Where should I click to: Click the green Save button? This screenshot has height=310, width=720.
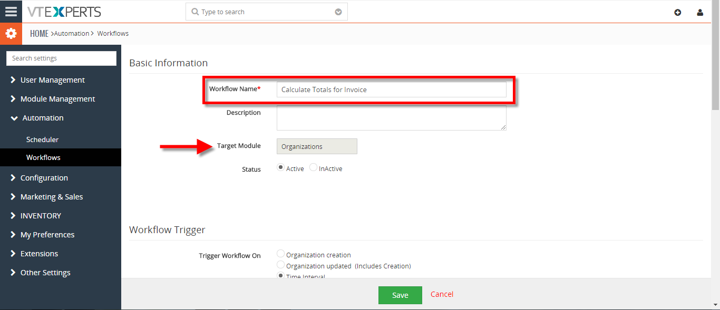coord(400,295)
